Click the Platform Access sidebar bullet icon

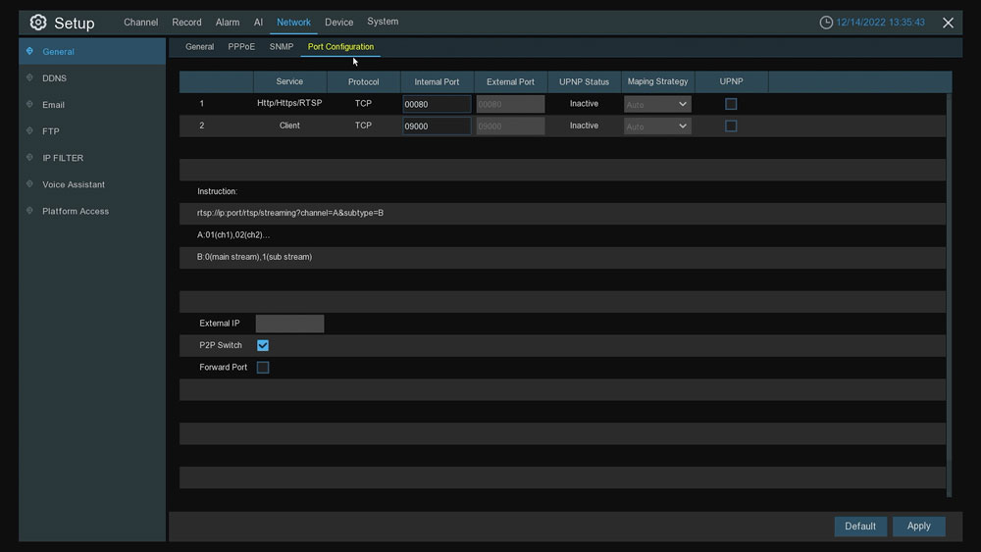pos(29,211)
